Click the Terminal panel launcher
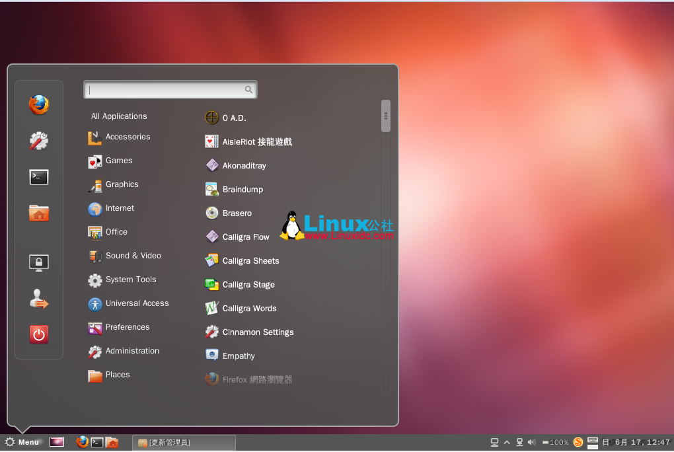This screenshot has height=452, width=674. [97, 442]
